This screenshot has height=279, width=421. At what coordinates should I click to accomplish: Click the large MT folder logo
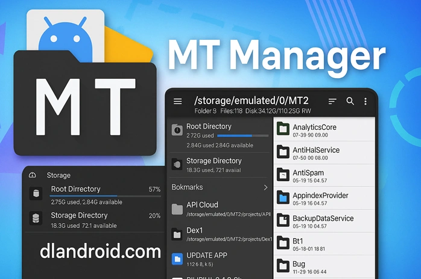click(85, 103)
